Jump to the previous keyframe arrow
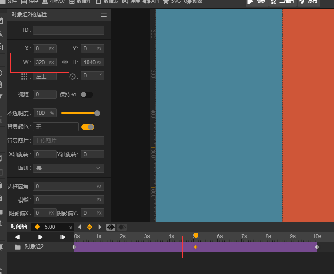334x274 pixels. pyautogui.click(x=80, y=227)
